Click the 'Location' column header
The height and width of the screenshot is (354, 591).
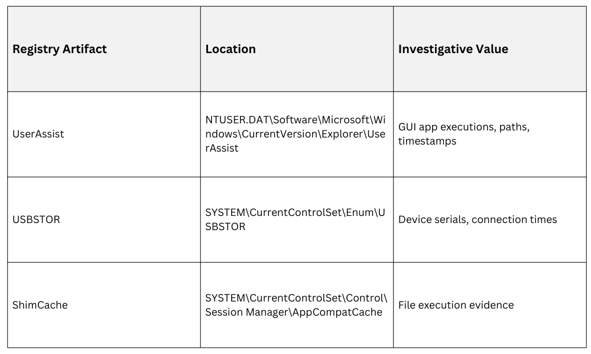pyautogui.click(x=230, y=49)
